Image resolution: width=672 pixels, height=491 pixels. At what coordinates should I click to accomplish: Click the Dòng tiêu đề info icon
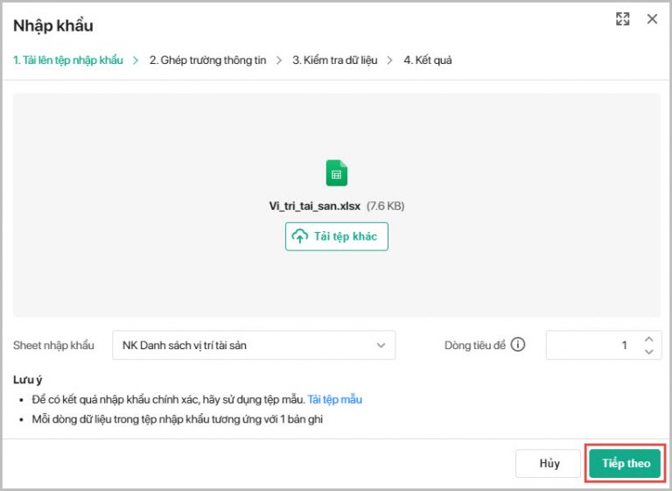518,345
